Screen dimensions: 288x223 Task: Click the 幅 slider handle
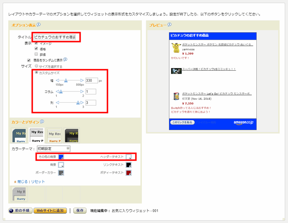pos(66,80)
